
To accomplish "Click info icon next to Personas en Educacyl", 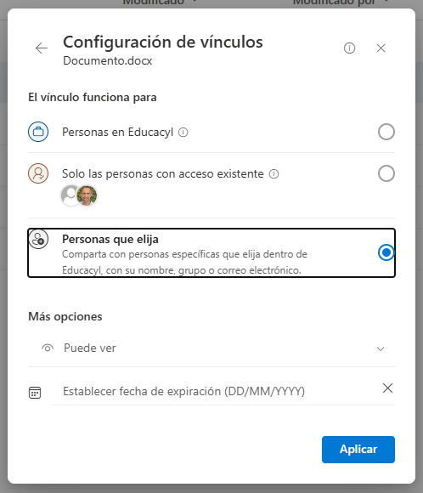I will (x=183, y=133).
